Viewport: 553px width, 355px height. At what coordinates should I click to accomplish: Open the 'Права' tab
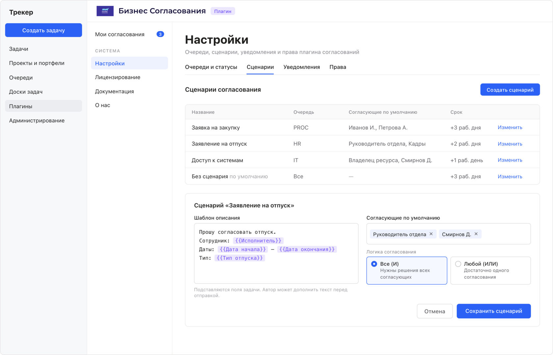tap(338, 67)
